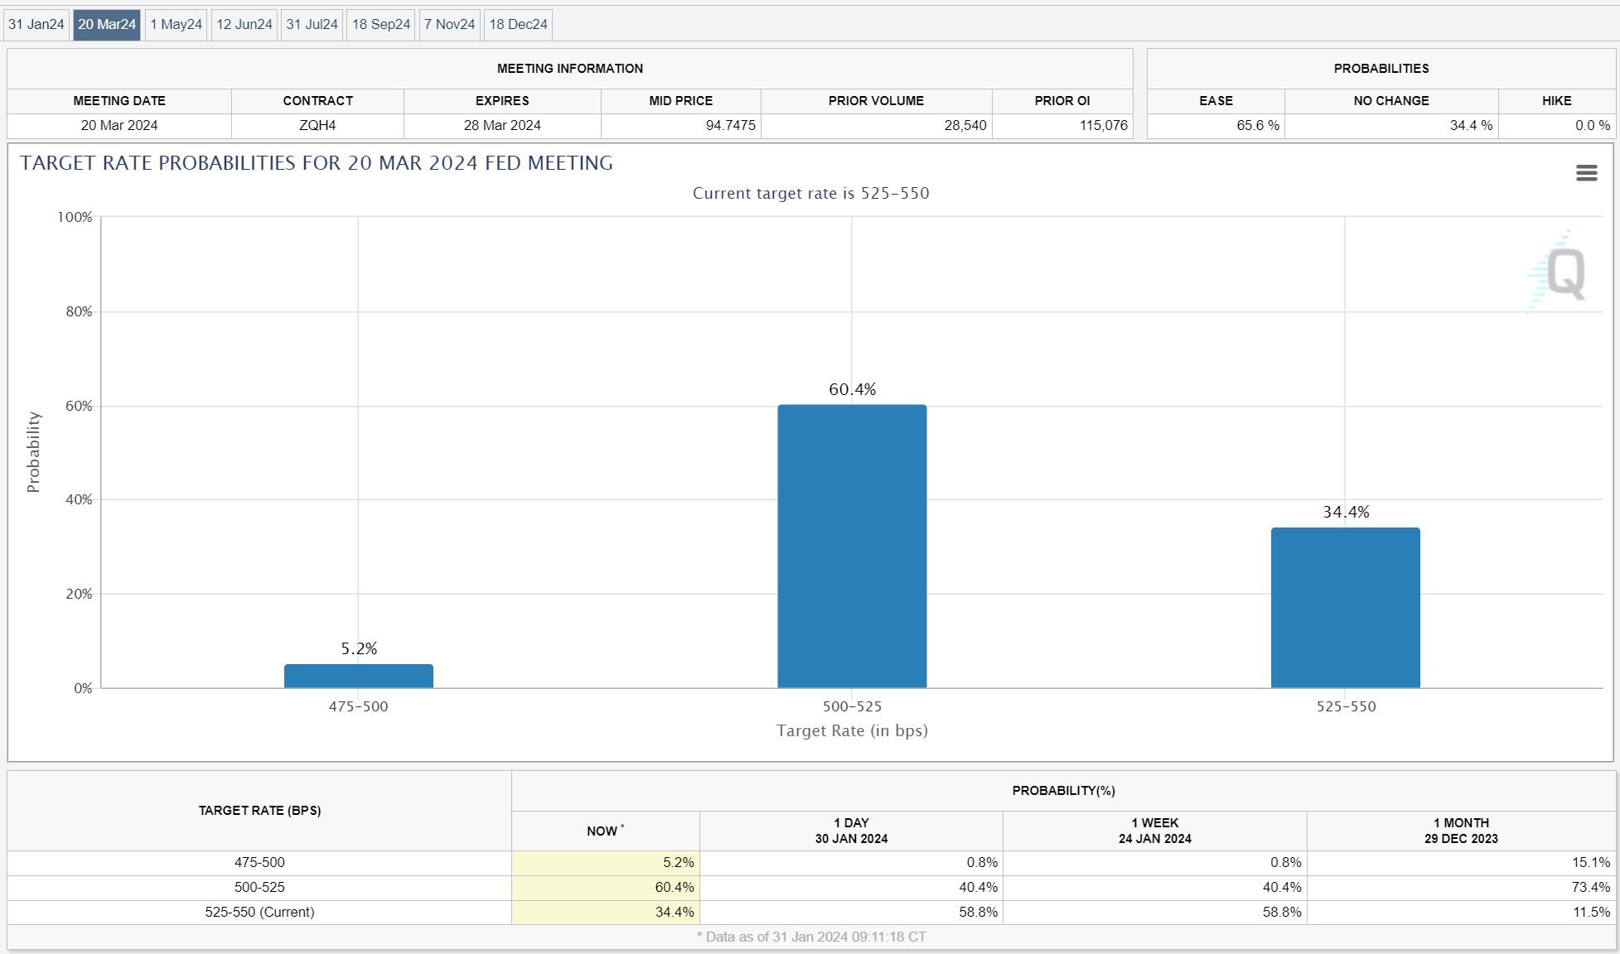1620x954 pixels.
Task: Click the MID PRICE column header
Action: pos(680,100)
